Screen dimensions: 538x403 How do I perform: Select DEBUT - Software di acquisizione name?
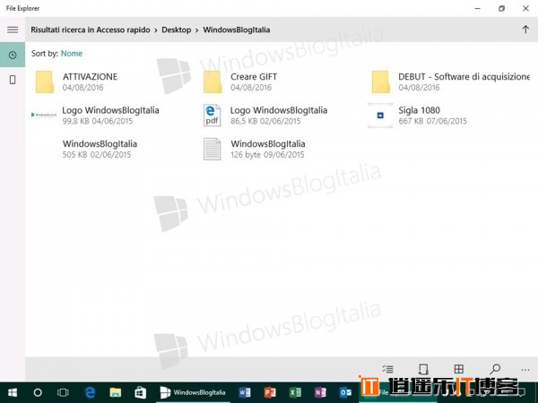point(464,77)
